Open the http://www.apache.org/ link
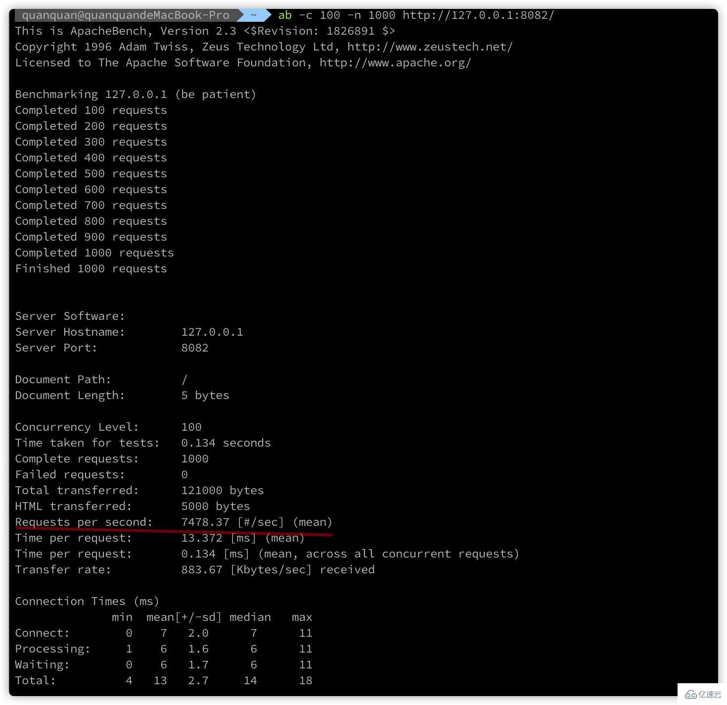This screenshot has height=705, width=727. (x=395, y=62)
